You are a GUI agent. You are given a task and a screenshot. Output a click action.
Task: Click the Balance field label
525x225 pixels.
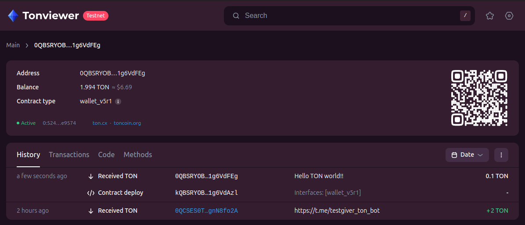[28, 87]
